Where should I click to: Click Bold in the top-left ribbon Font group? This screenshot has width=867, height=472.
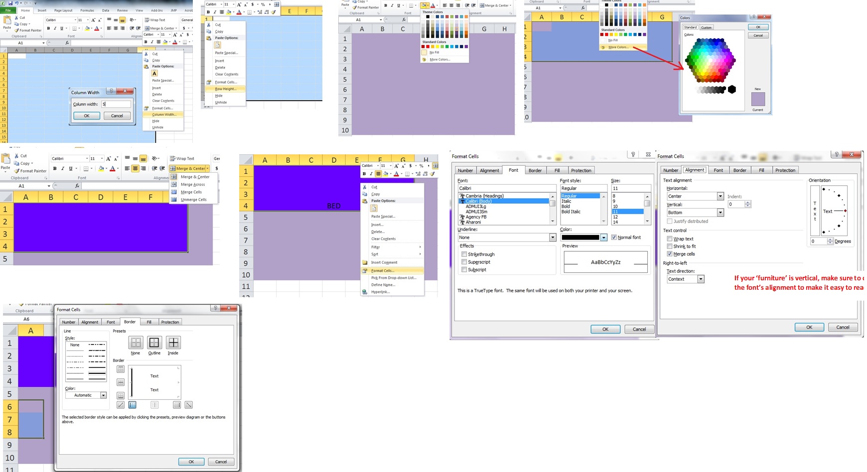pyautogui.click(x=48, y=28)
